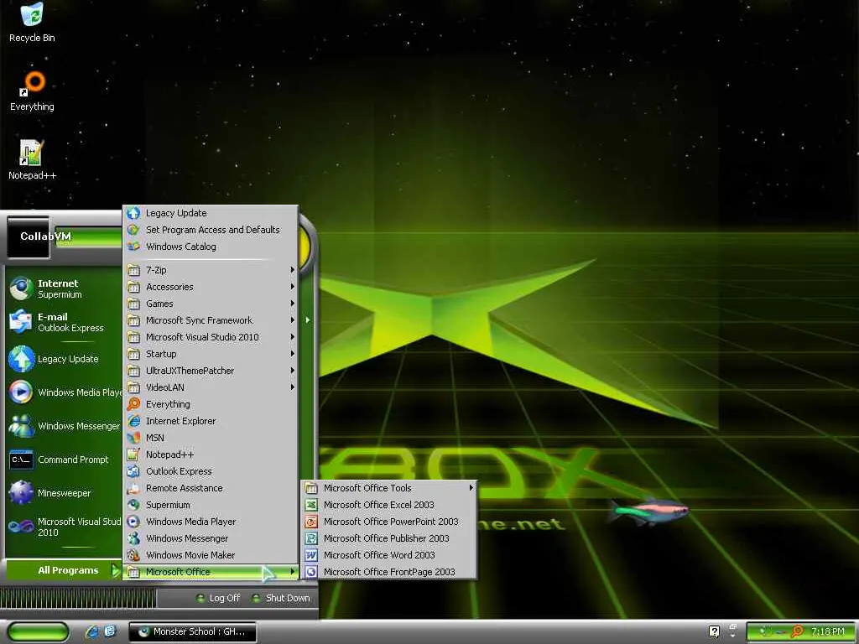Click the All Programs button
This screenshot has width=859, height=644.
pyautogui.click(x=62, y=570)
